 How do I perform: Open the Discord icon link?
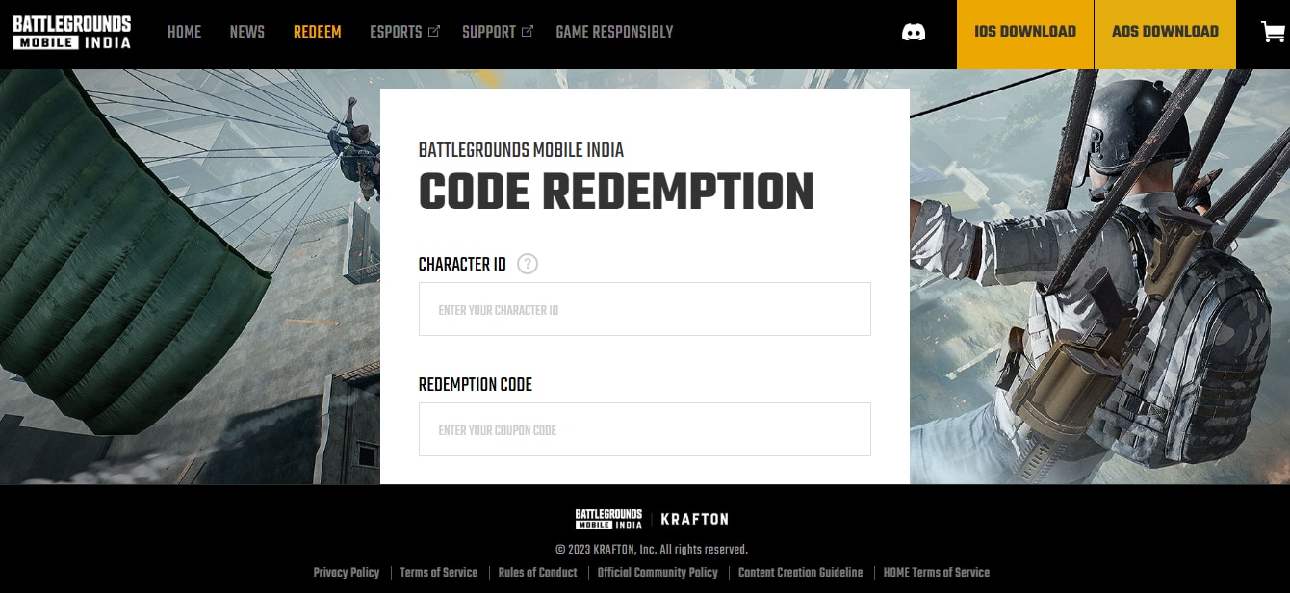(914, 32)
